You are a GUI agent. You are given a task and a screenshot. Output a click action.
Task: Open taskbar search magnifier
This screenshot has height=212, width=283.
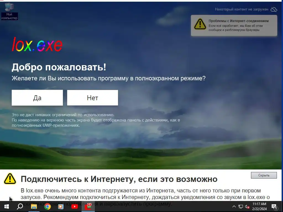point(20,206)
